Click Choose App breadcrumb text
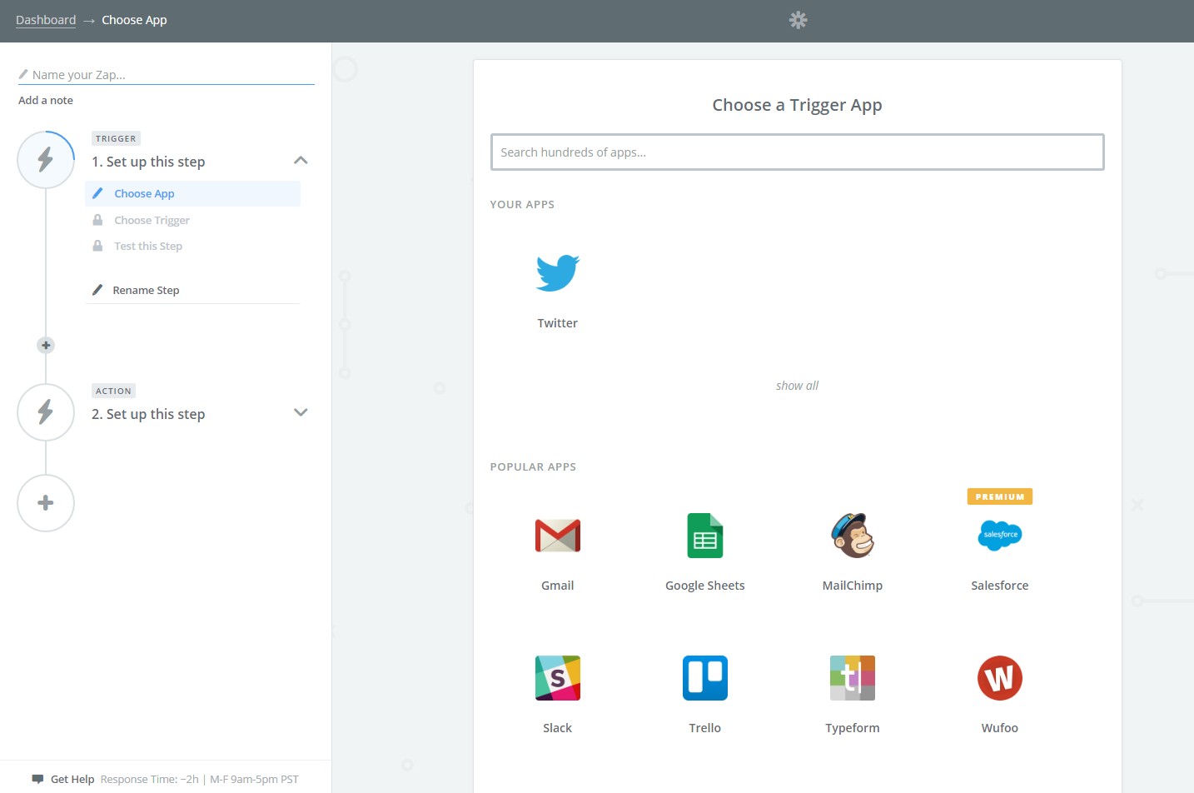 pos(134,20)
